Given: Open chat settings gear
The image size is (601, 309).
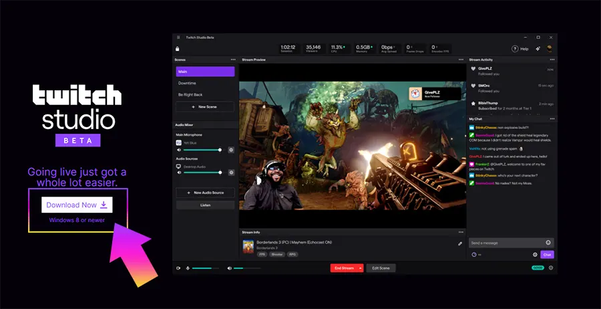Looking at the screenshot, I should [x=535, y=255].
